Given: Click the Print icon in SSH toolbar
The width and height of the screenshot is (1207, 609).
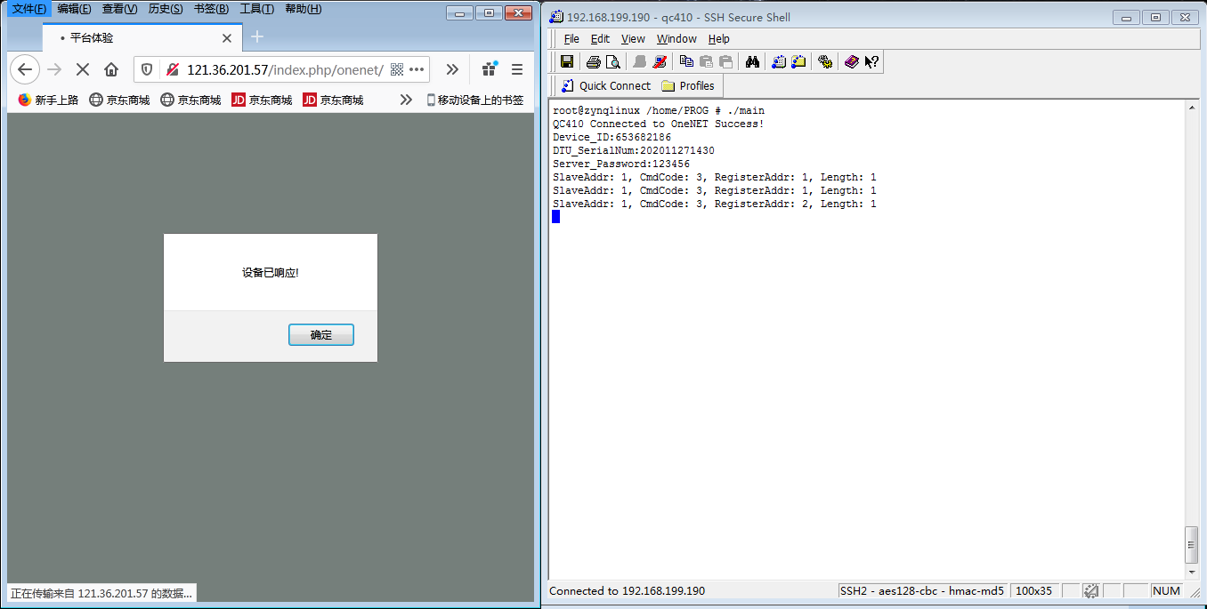Looking at the screenshot, I should click(594, 61).
